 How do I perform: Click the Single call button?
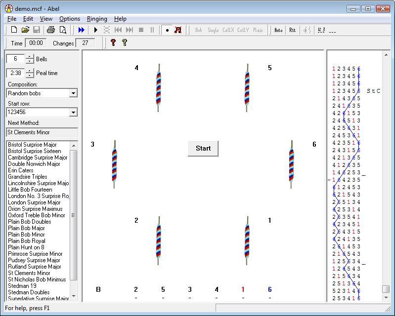[x=213, y=30]
